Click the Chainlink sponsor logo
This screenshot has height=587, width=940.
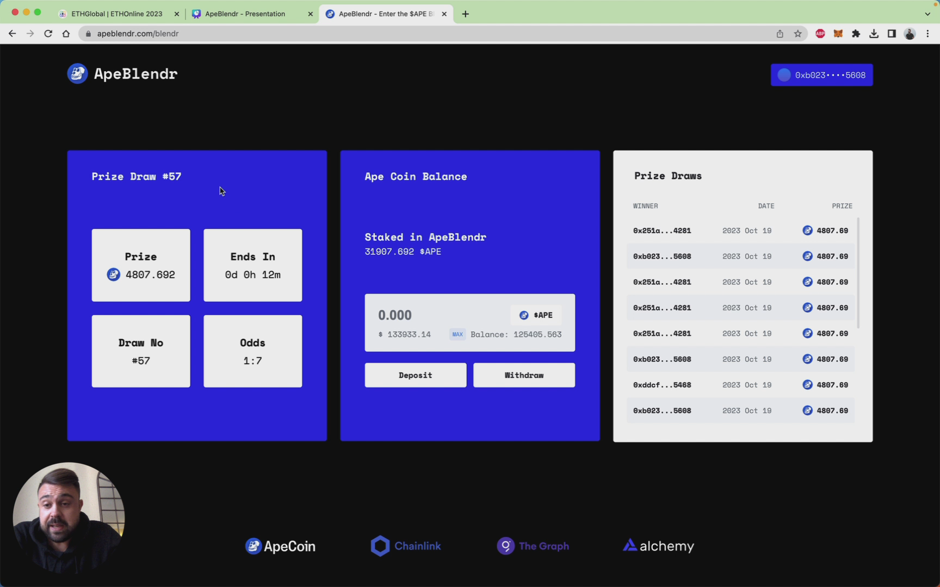[406, 546]
